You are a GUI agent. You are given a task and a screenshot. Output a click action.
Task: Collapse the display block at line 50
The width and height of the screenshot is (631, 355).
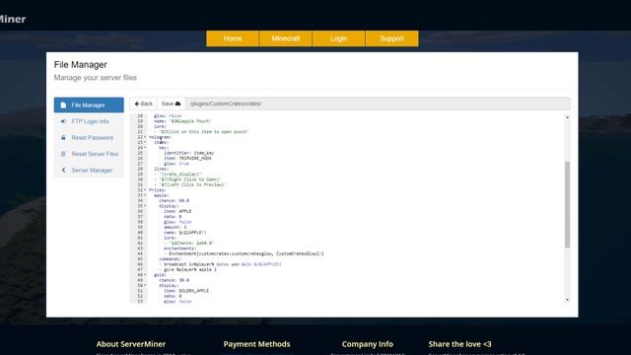click(145, 285)
